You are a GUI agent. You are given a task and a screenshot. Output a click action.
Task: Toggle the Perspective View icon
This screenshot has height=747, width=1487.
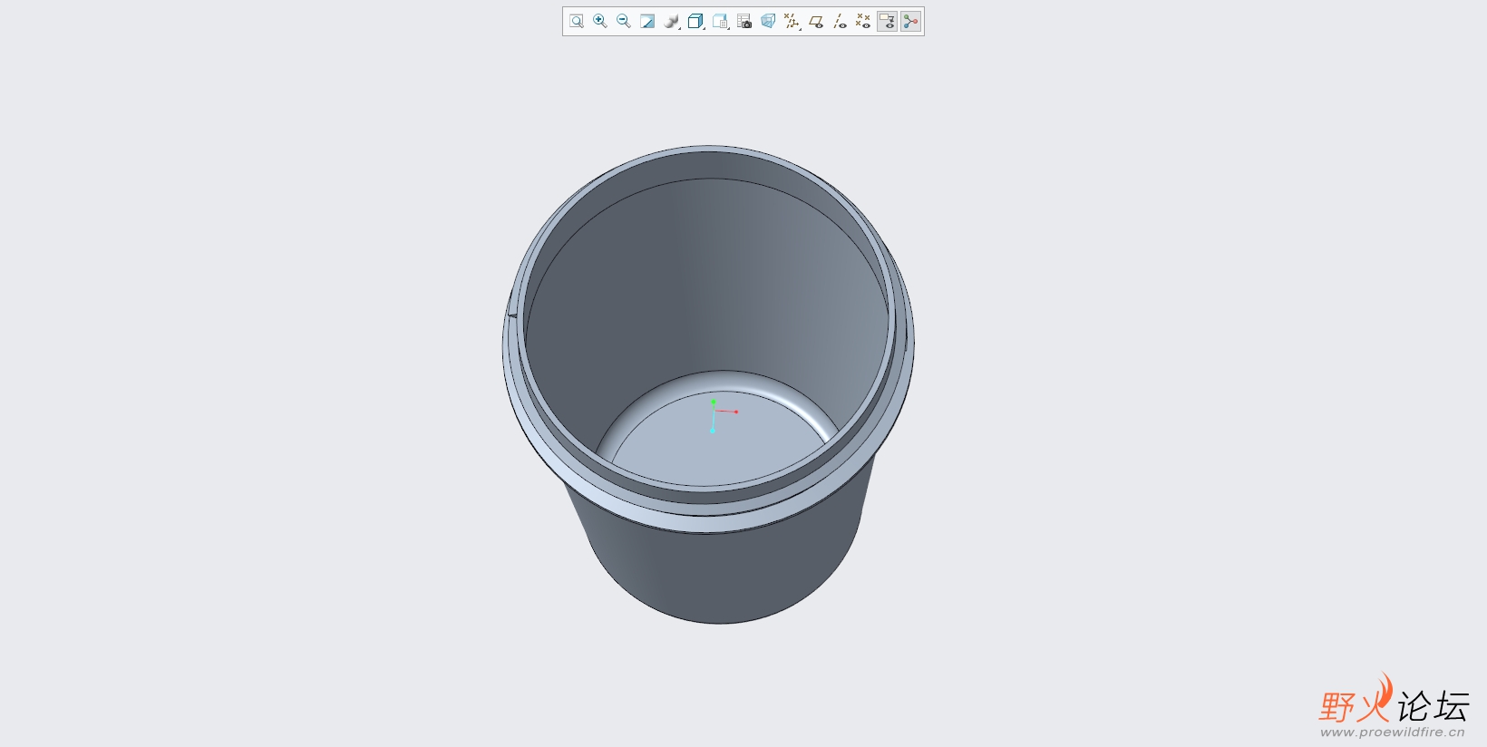[x=768, y=21]
